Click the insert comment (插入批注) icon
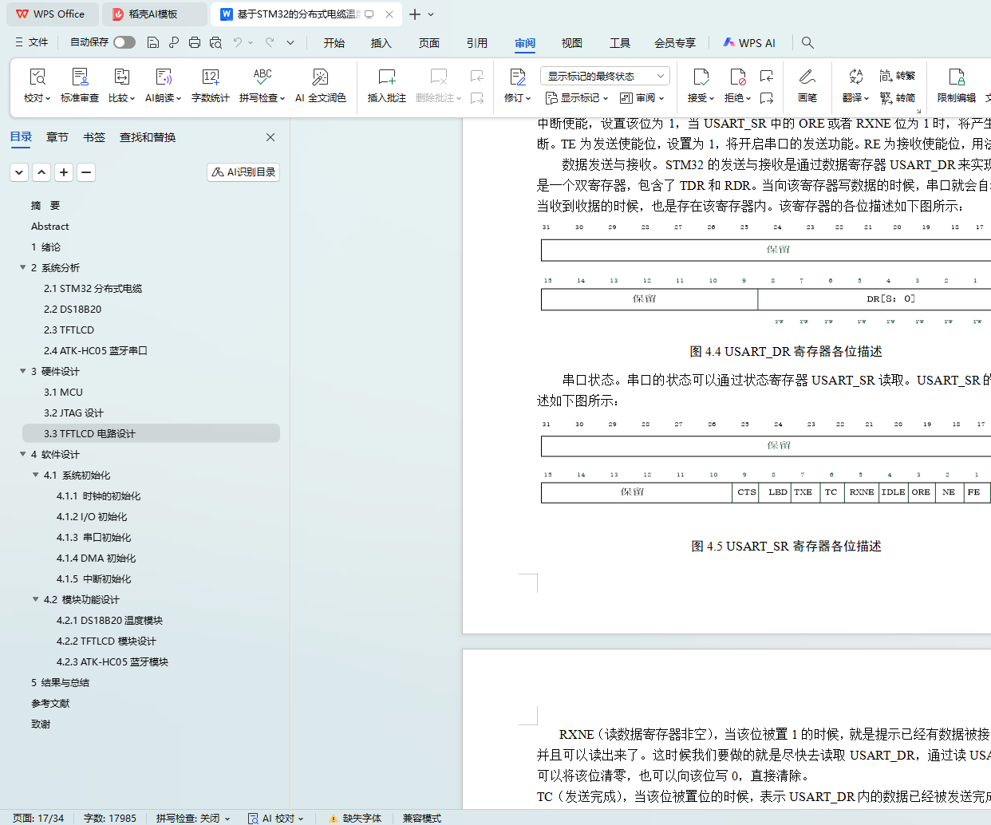 386,77
